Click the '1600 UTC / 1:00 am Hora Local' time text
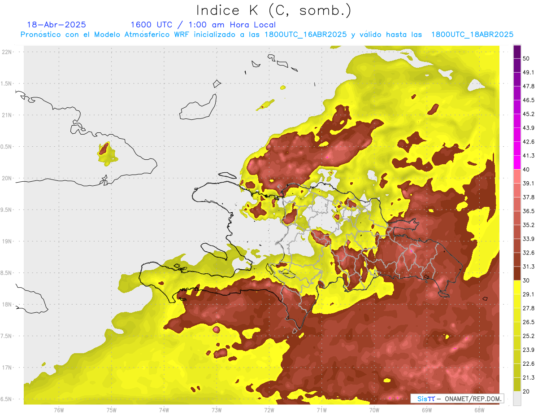Viewport: 538px width, 416px height. (x=203, y=25)
